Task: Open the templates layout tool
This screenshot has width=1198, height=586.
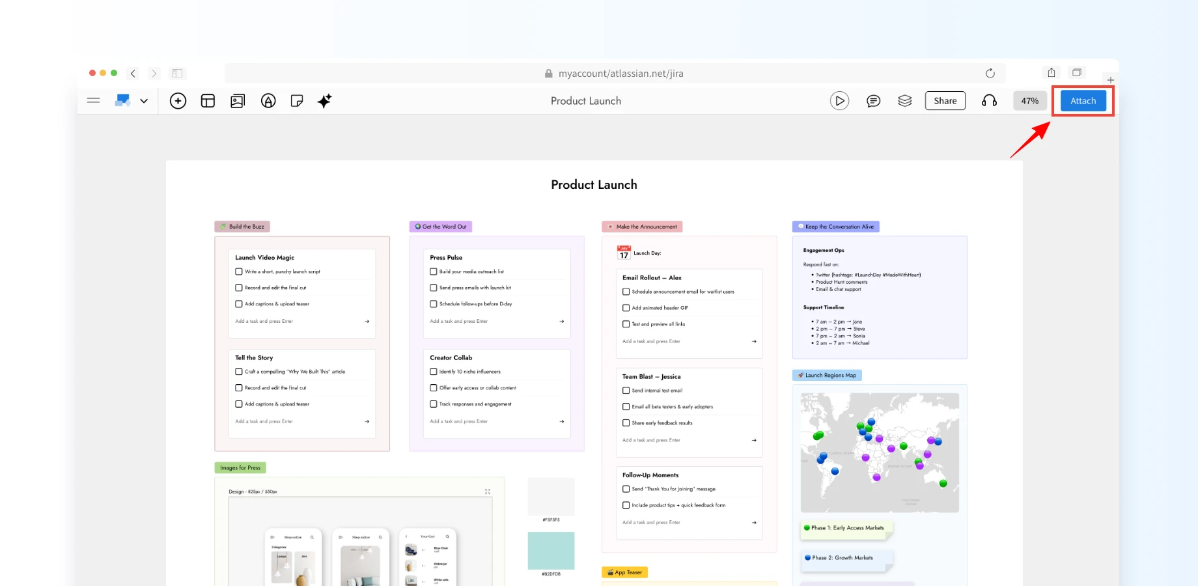Action: 208,101
